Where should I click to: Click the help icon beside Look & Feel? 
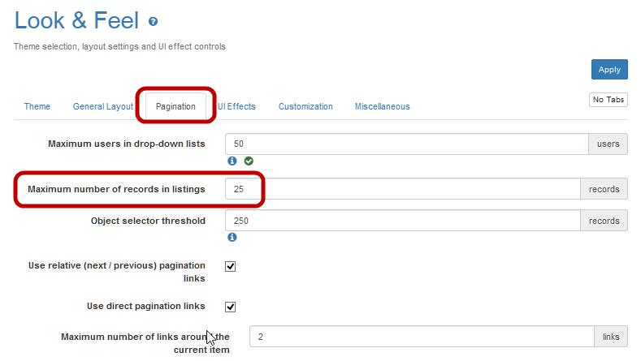tap(153, 23)
